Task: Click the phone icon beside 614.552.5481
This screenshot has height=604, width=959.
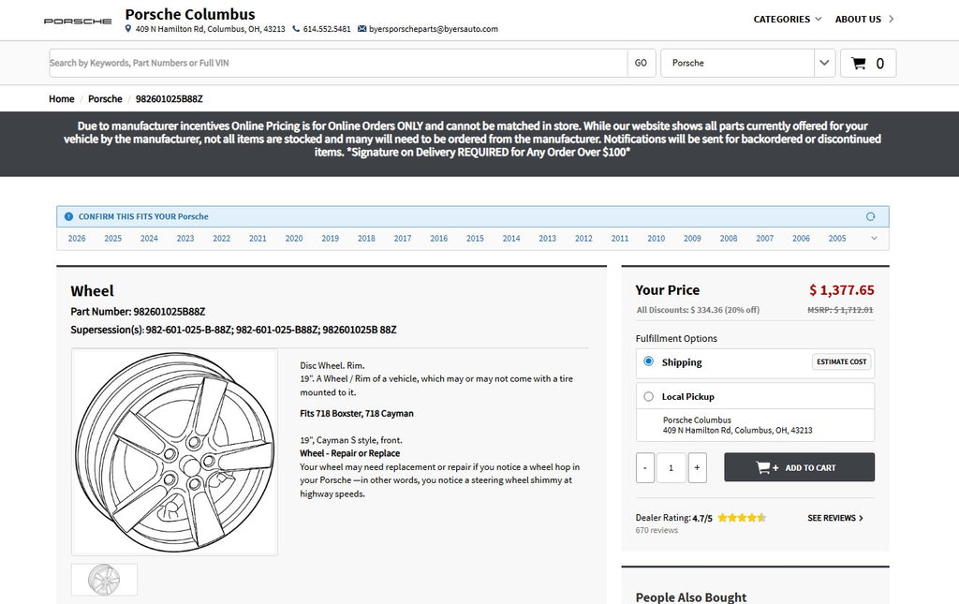Action: tap(296, 29)
